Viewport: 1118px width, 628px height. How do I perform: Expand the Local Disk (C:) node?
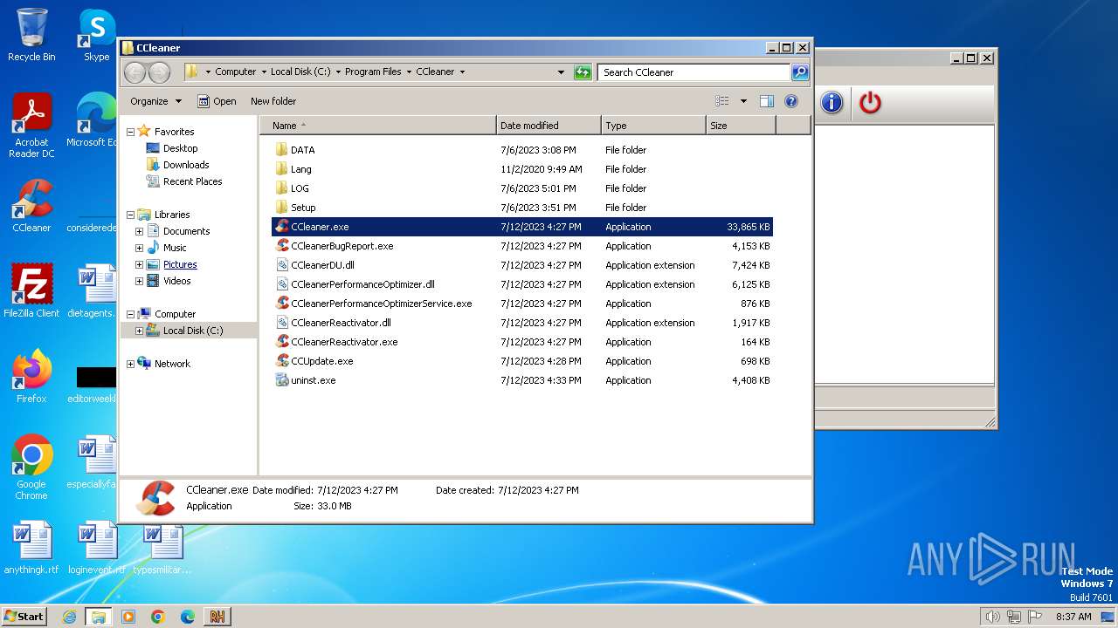coord(139,331)
